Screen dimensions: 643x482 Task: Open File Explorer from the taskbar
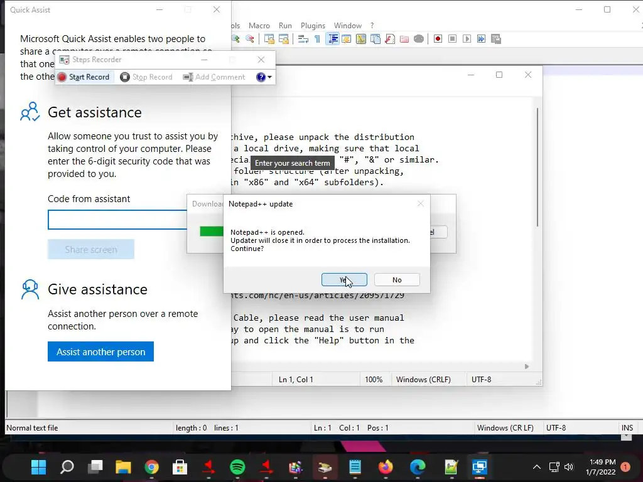123,467
